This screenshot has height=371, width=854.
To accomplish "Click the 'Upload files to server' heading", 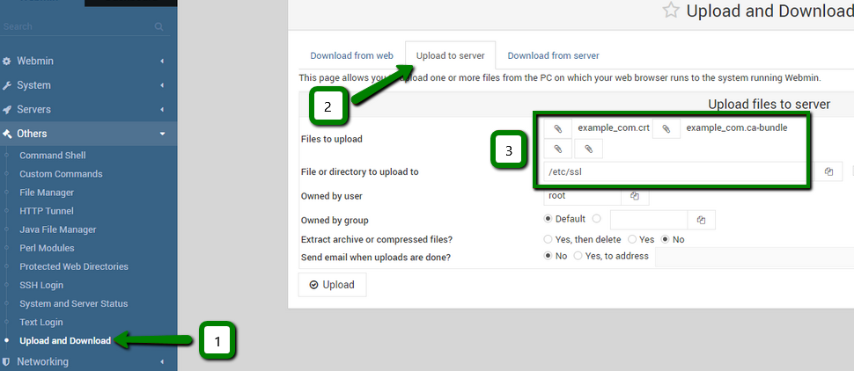I will [769, 104].
